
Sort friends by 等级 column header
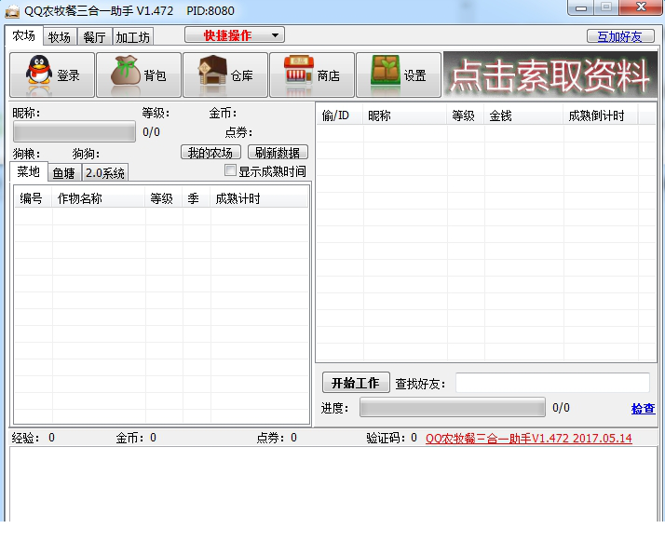tap(466, 115)
